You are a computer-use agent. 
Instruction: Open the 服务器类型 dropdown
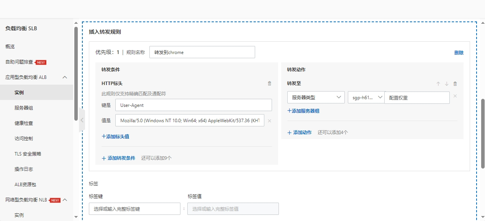(316, 98)
